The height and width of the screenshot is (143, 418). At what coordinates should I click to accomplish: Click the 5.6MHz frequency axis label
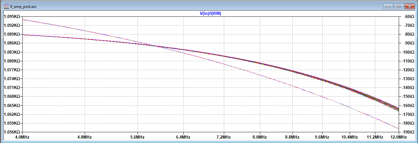[x=138, y=137]
